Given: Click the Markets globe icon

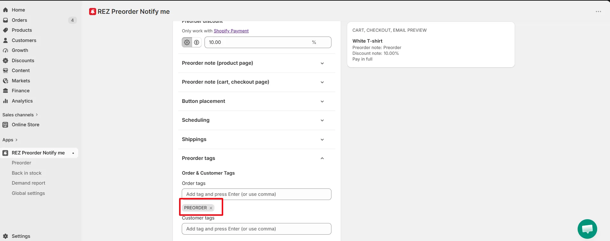Looking at the screenshot, I should tap(5, 81).
